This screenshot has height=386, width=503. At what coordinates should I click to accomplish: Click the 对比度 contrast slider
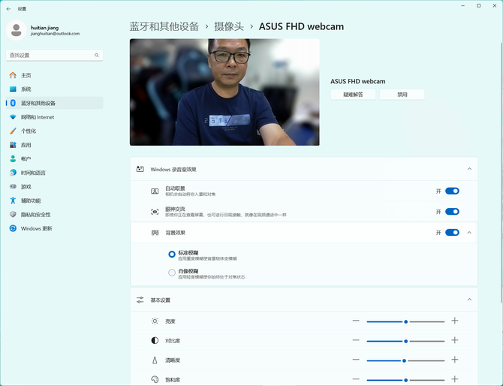tap(406, 341)
